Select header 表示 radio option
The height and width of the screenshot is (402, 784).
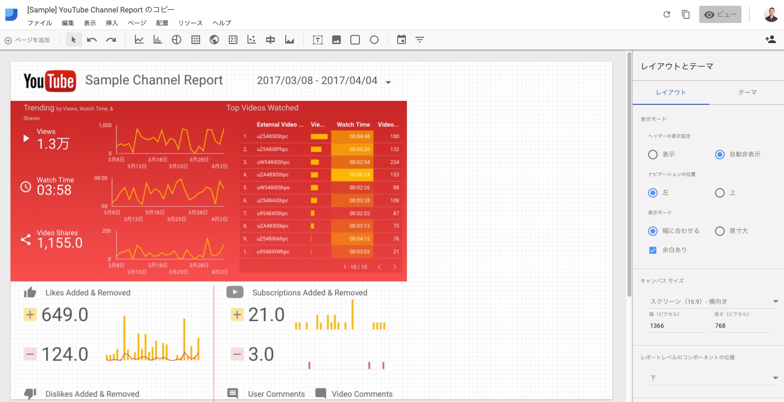click(653, 155)
